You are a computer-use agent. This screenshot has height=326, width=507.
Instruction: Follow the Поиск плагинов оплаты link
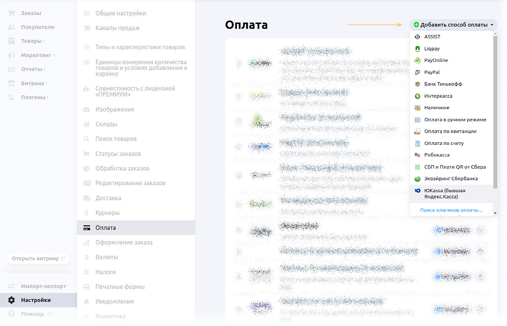click(451, 210)
